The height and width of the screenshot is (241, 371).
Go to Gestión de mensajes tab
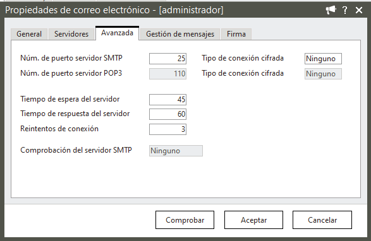point(180,34)
